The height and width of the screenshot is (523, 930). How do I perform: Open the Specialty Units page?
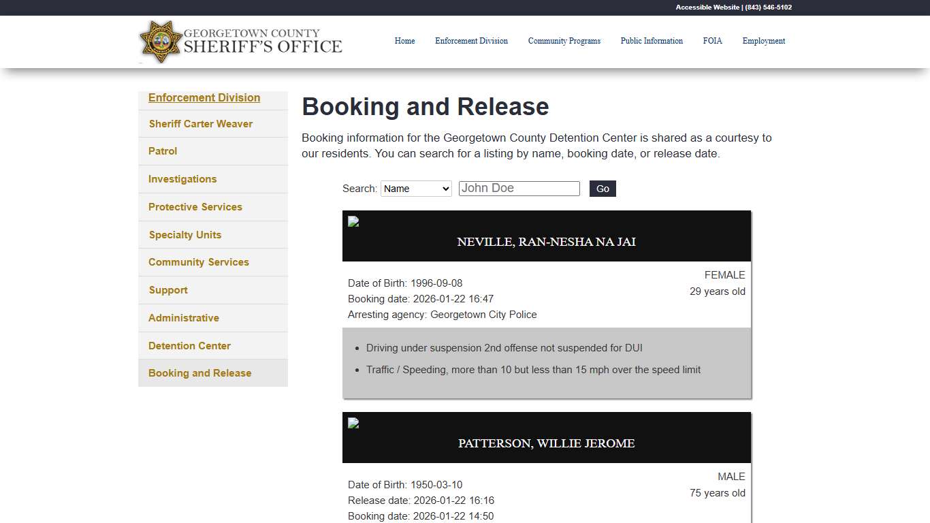point(185,234)
